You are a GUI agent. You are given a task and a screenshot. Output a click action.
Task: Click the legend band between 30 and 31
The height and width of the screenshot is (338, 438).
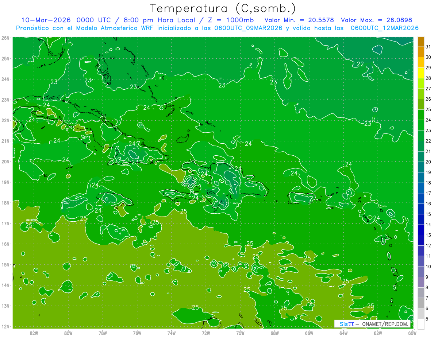pyautogui.click(x=421, y=52)
